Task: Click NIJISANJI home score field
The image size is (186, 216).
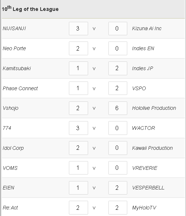Action: (78, 28)
